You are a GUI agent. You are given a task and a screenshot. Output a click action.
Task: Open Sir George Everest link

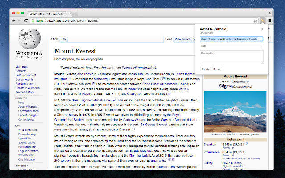[x=153, y=125]
